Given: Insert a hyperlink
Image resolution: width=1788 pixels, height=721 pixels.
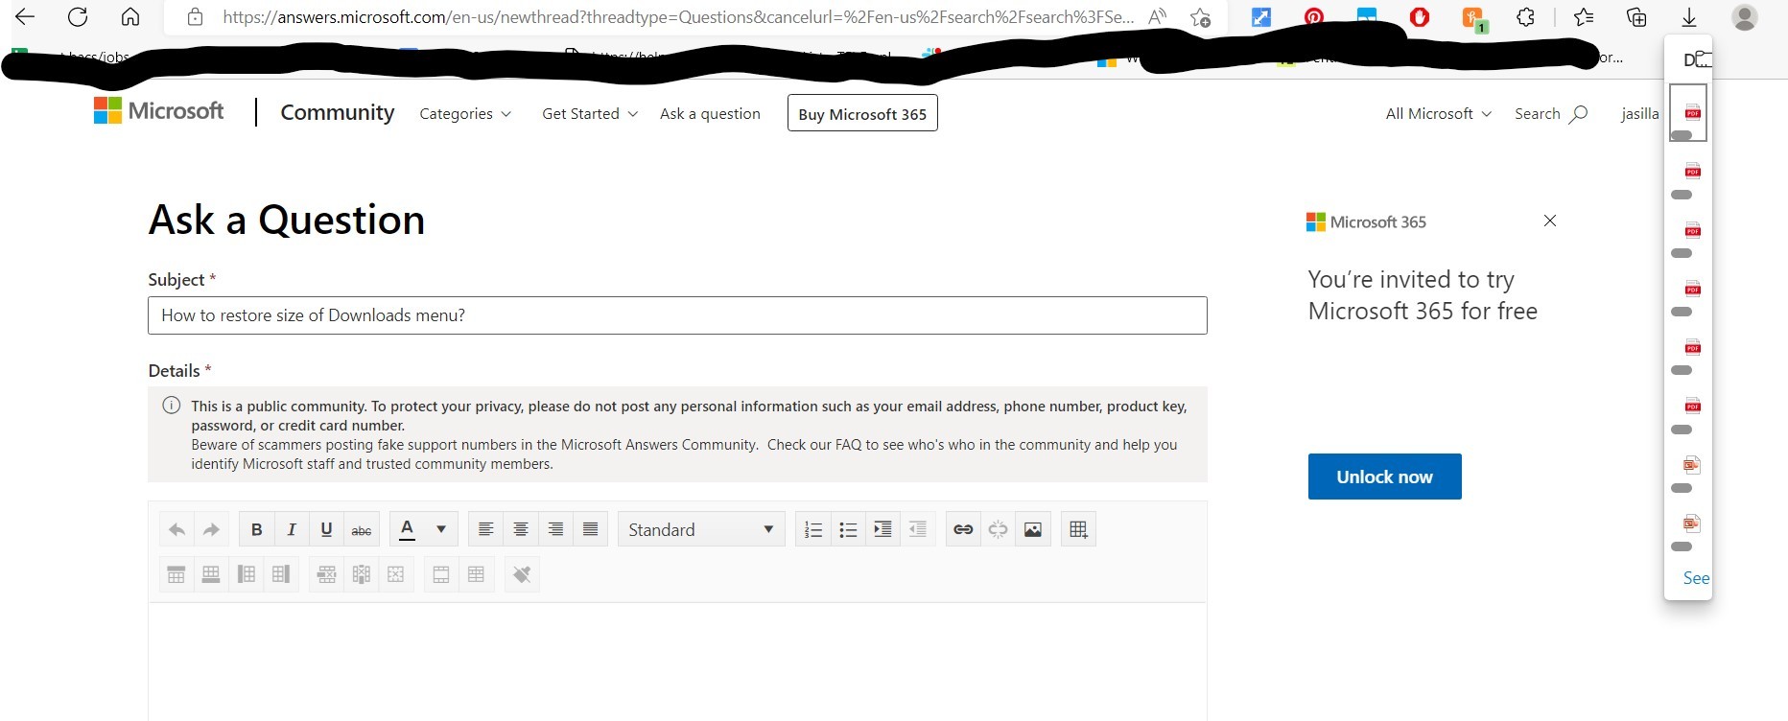Looking at the screenshot, I should click(963, 529).
